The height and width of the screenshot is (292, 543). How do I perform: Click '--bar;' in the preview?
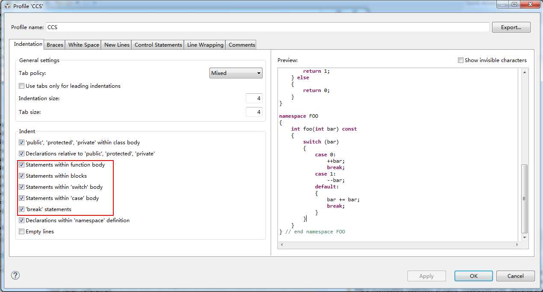[x=336, y=180]
